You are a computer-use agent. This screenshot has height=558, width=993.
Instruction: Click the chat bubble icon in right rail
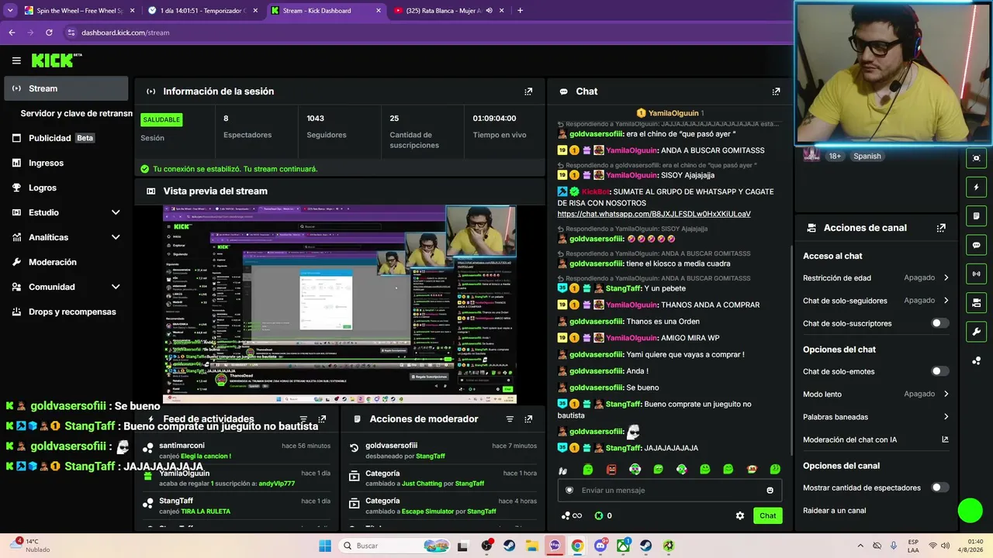pyautogui.click(x=976, y=245)
